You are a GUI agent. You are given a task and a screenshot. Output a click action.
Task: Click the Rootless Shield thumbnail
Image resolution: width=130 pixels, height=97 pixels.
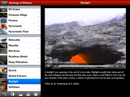(x=4, y=57)
